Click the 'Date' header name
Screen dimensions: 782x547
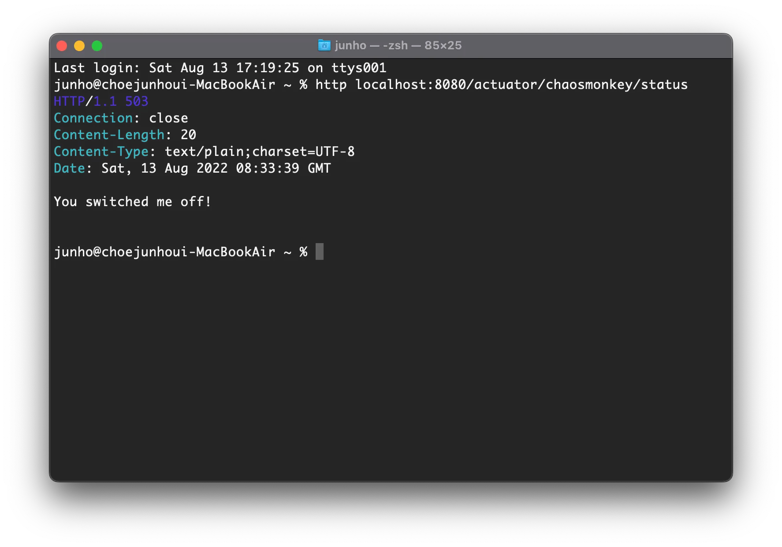[x=69, y=168]
